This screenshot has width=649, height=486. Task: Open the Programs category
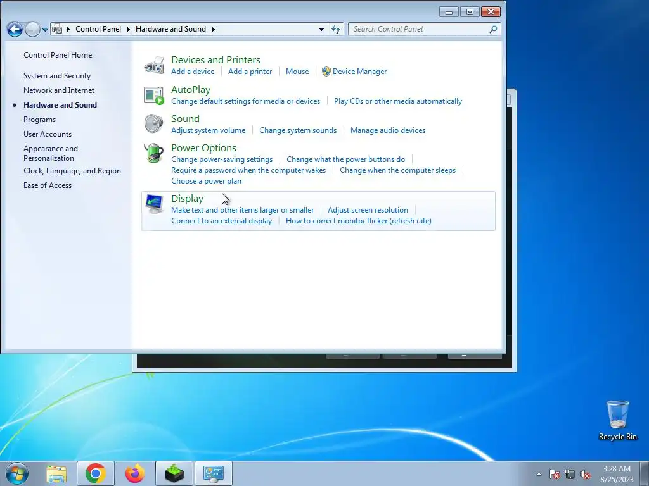coord(39,120)
